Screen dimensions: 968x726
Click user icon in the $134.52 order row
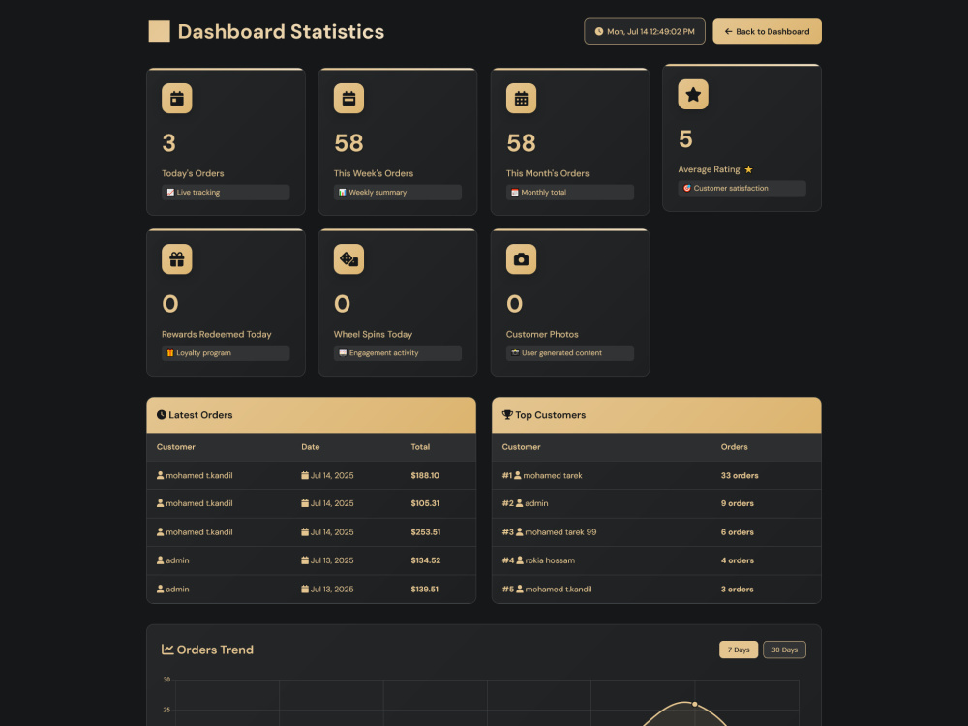161,560
